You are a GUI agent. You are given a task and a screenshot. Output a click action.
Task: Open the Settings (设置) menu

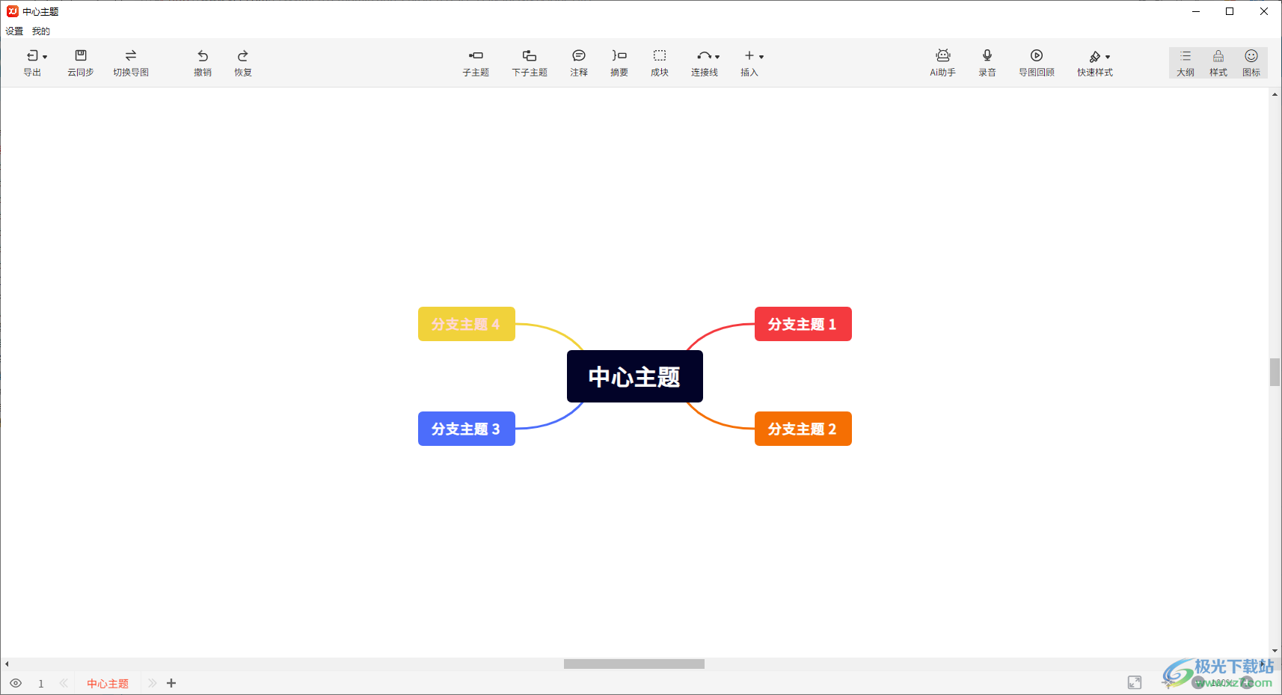point(14,31)
